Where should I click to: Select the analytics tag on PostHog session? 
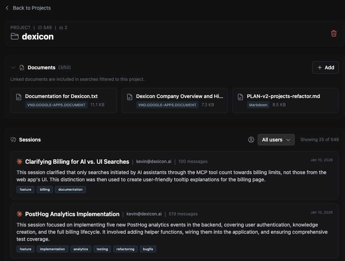tap(81, 249)
